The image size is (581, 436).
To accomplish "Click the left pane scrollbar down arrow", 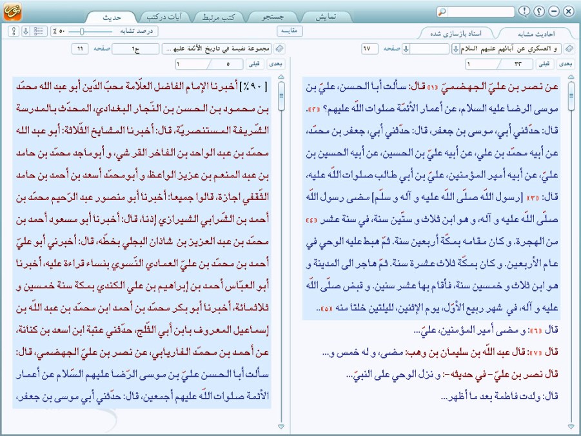I will [x=281, y=426].
